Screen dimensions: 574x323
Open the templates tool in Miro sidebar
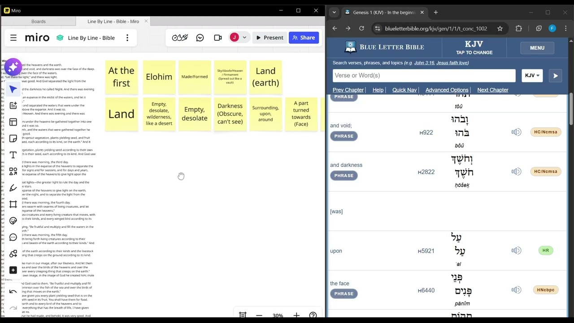[x=13, y=122]
